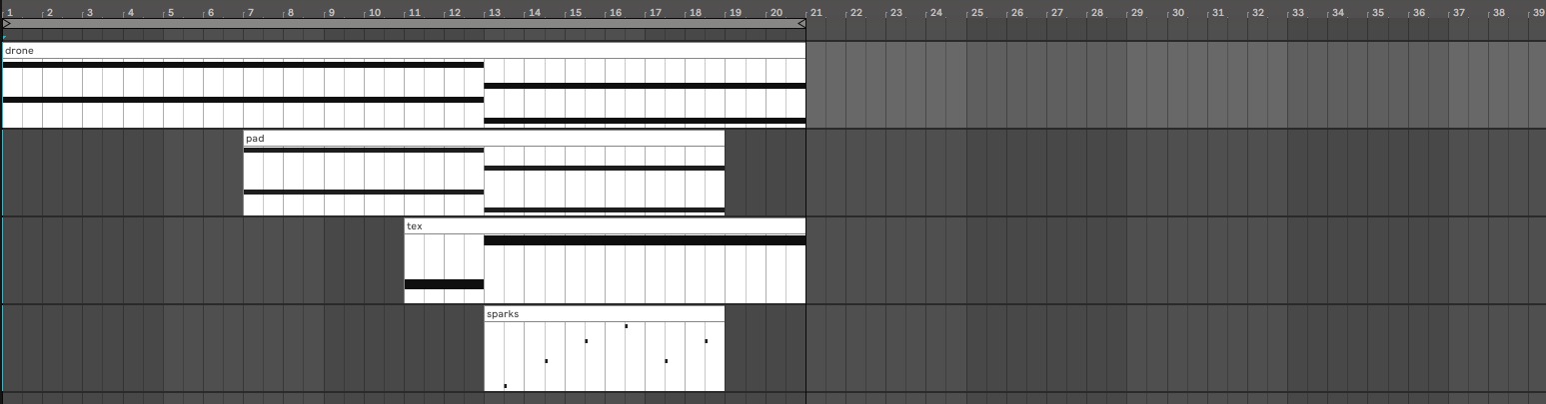
Task: Select the pad clip header
Action: tap(484, 138)
